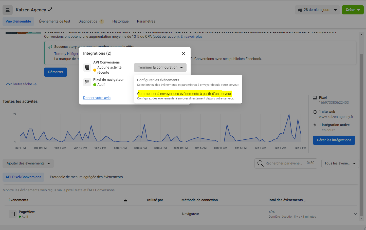Click the Méthode de connexion column header
Image resolution: width=366 pixels, height=230 pixels.
[x=199, y=200]
